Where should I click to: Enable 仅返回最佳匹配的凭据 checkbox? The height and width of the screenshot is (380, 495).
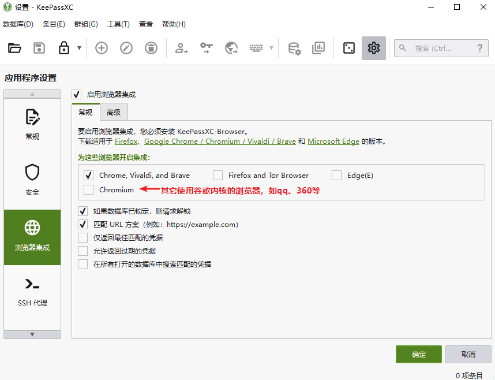coord(82,237)
